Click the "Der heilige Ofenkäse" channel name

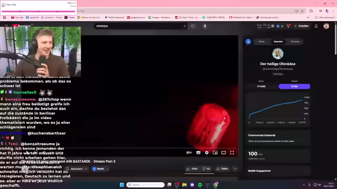277,64
